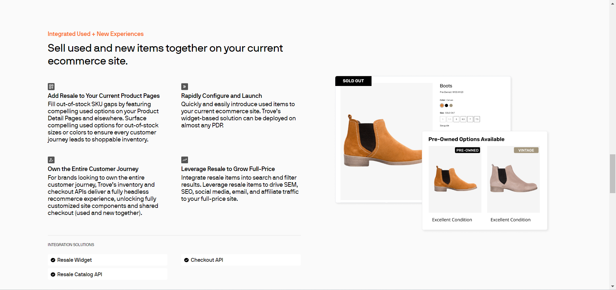
Task: Click the checkmark icon beside Resale Widget
Action: (53, 260)
